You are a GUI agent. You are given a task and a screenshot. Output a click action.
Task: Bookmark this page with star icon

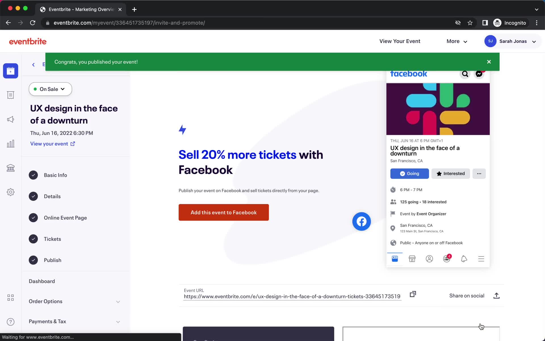(x=470, y=23)
